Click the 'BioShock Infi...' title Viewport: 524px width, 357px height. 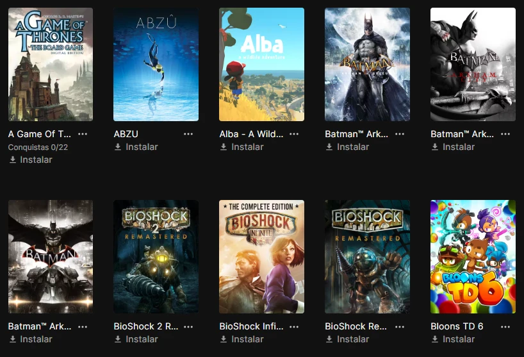(251, 326)
